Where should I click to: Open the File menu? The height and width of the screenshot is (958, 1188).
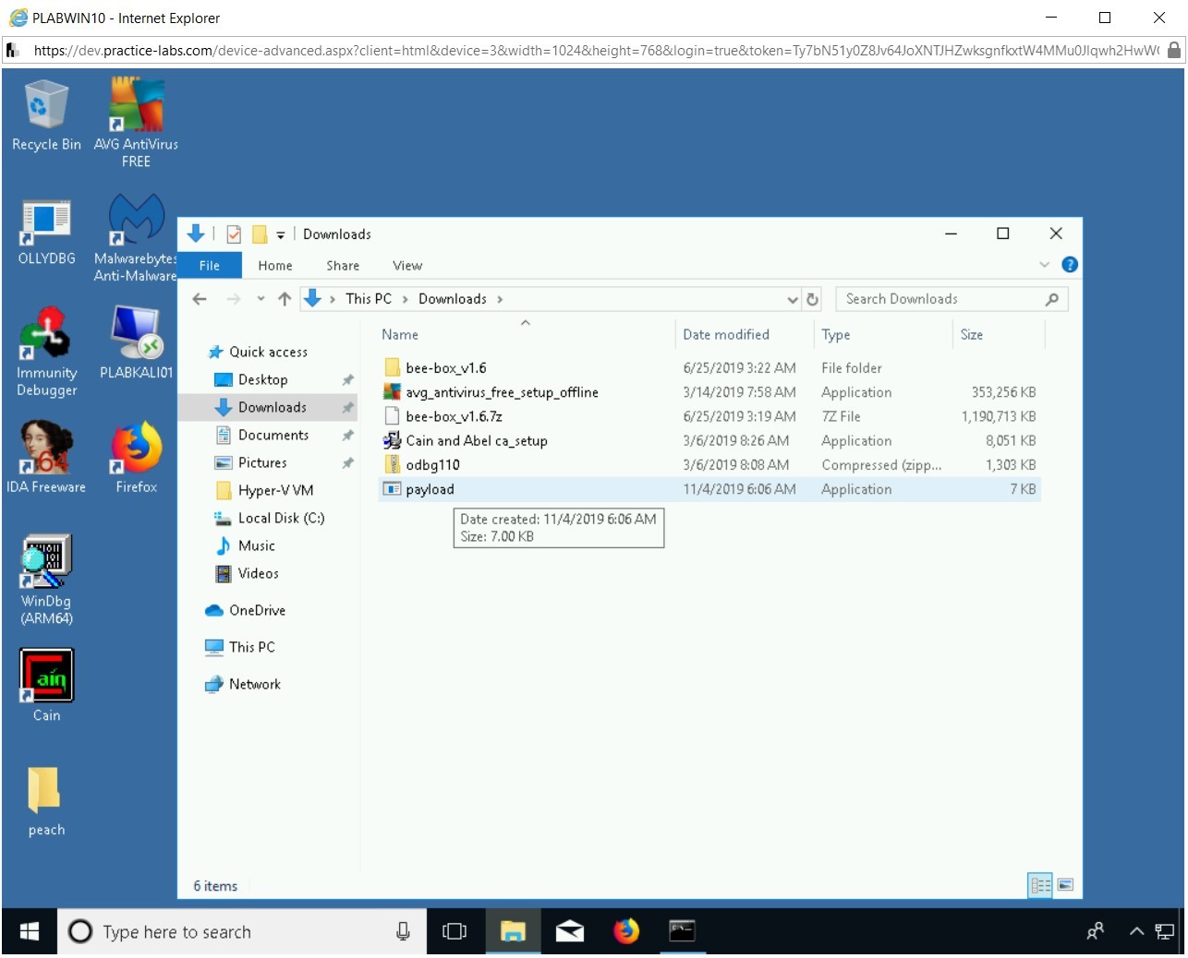[209, 265]
